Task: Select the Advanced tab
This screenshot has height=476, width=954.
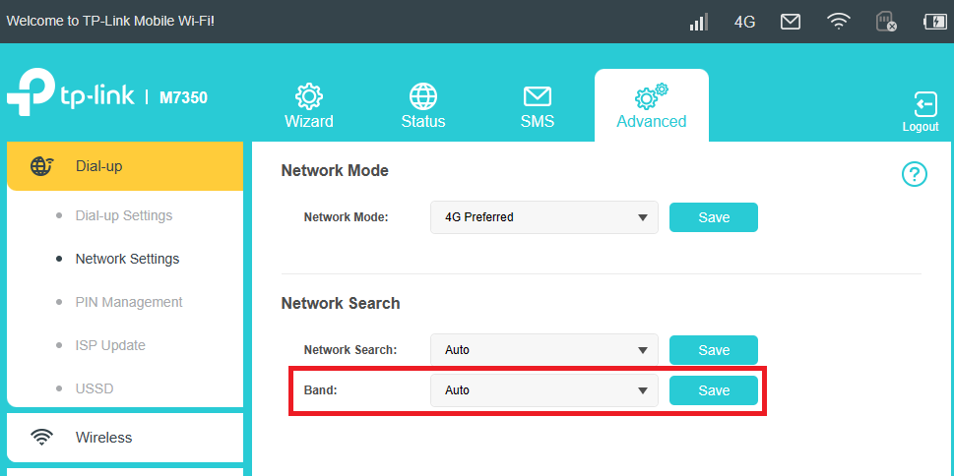Action: tap(652, 105)
